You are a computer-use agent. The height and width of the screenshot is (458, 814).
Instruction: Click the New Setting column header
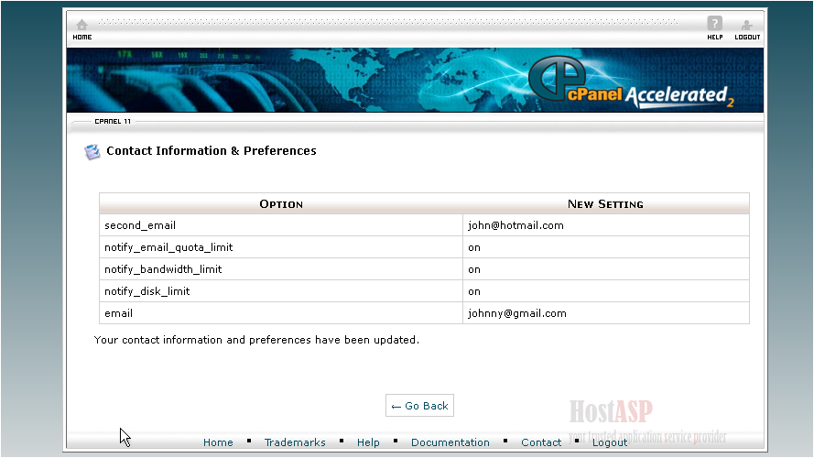click(605, 203)
